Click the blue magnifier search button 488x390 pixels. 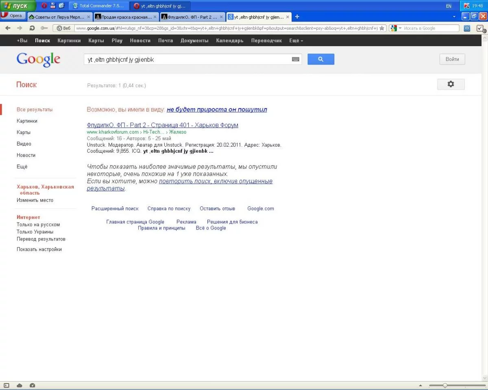tap(321, 59)
